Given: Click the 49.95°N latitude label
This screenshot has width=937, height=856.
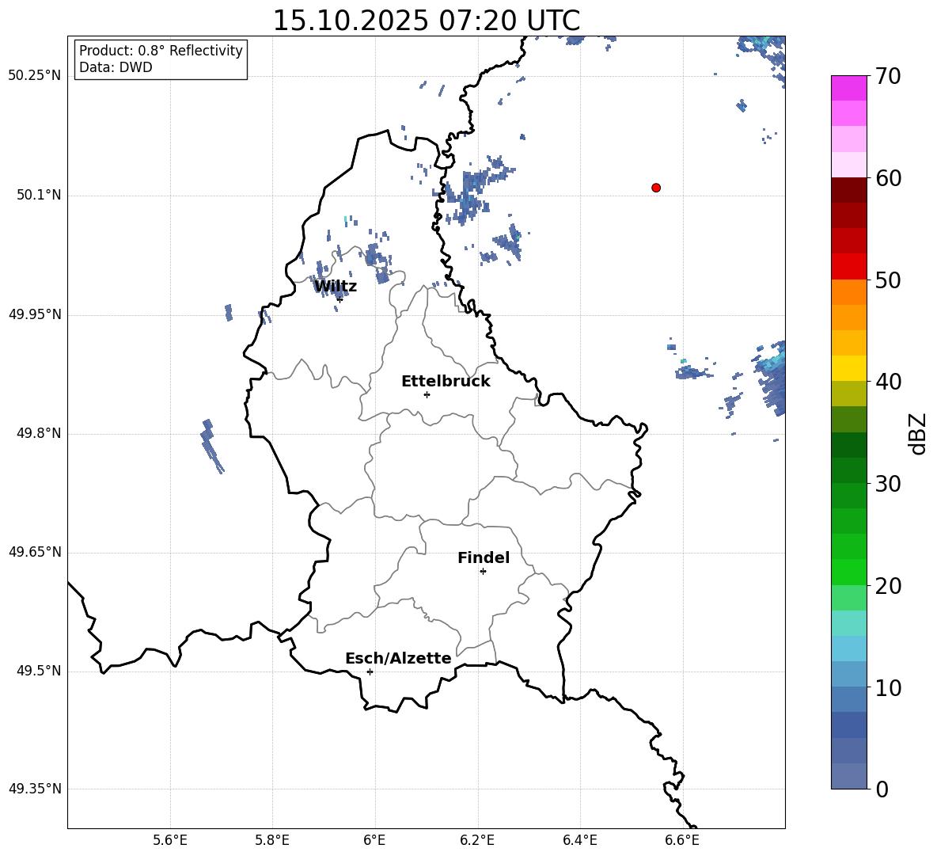Looking at the screenshot, I should (x=35, y=314).
